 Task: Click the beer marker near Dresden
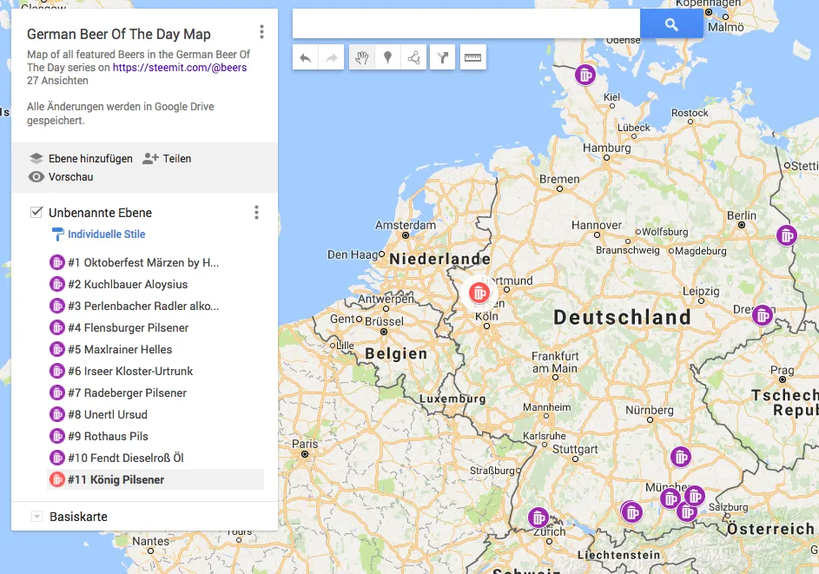click(x=763, y=315)
